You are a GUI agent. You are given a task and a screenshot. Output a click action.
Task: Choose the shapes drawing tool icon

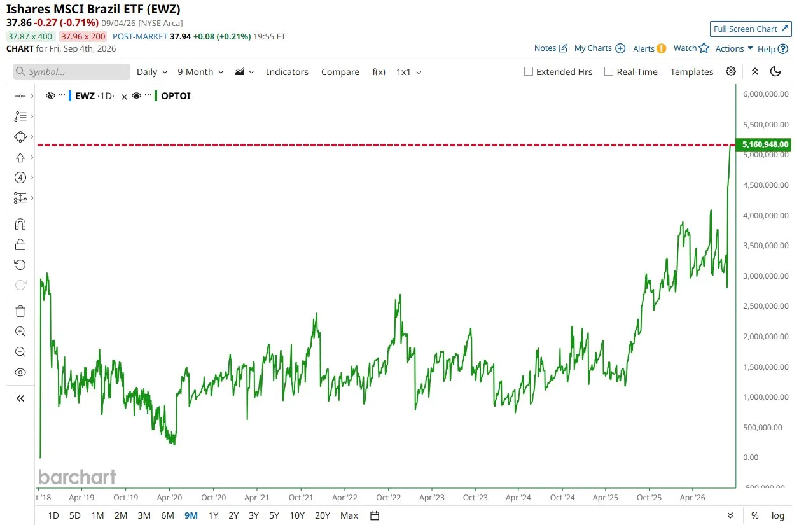click(20, 137)
